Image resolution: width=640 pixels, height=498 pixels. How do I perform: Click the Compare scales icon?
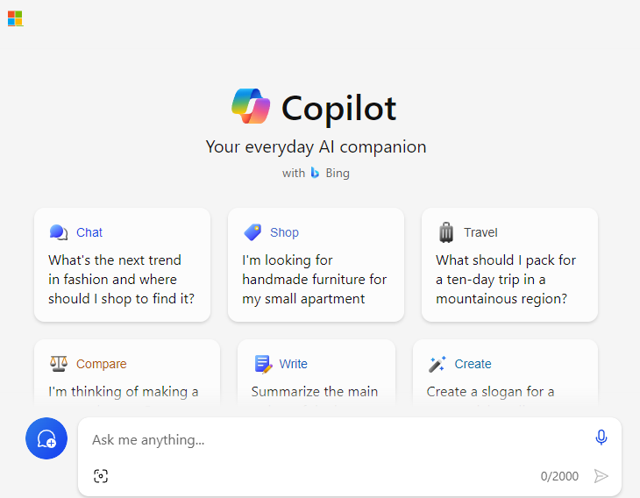(59, 363)
